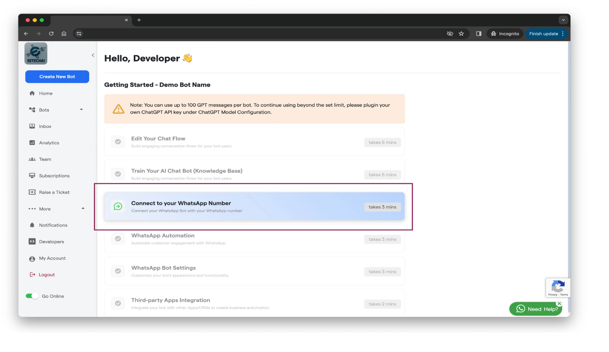Click the More ellipsis icon
The width and height of the screenshot is (609, 352).
point(32,209)
